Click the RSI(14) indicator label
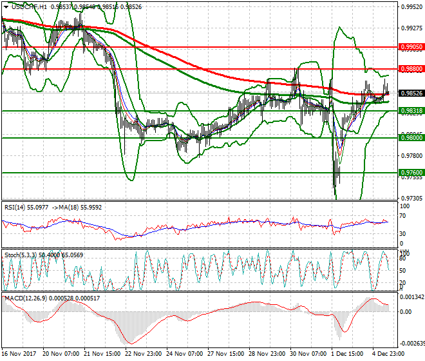 [x=19, y=207]
